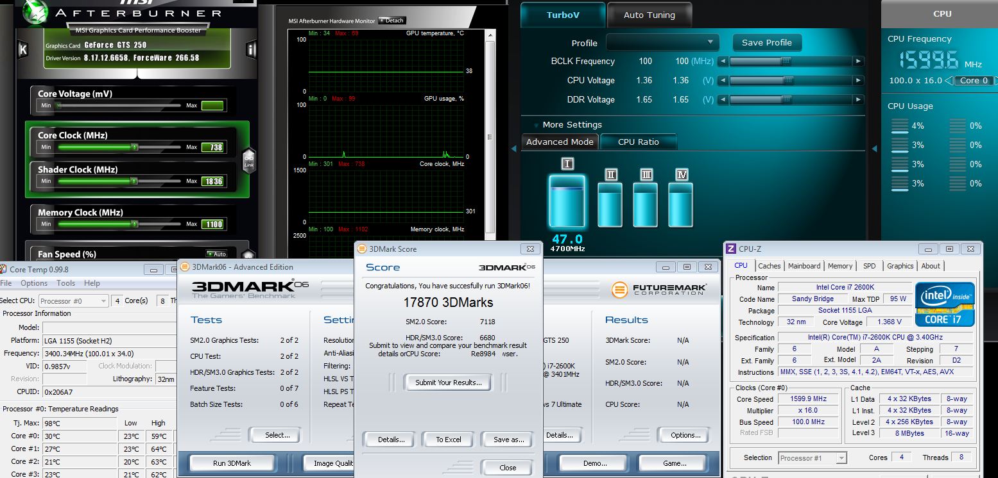998x478 pixels.
Task: Click previous core arrow beside Core 0
Action: 949,81
